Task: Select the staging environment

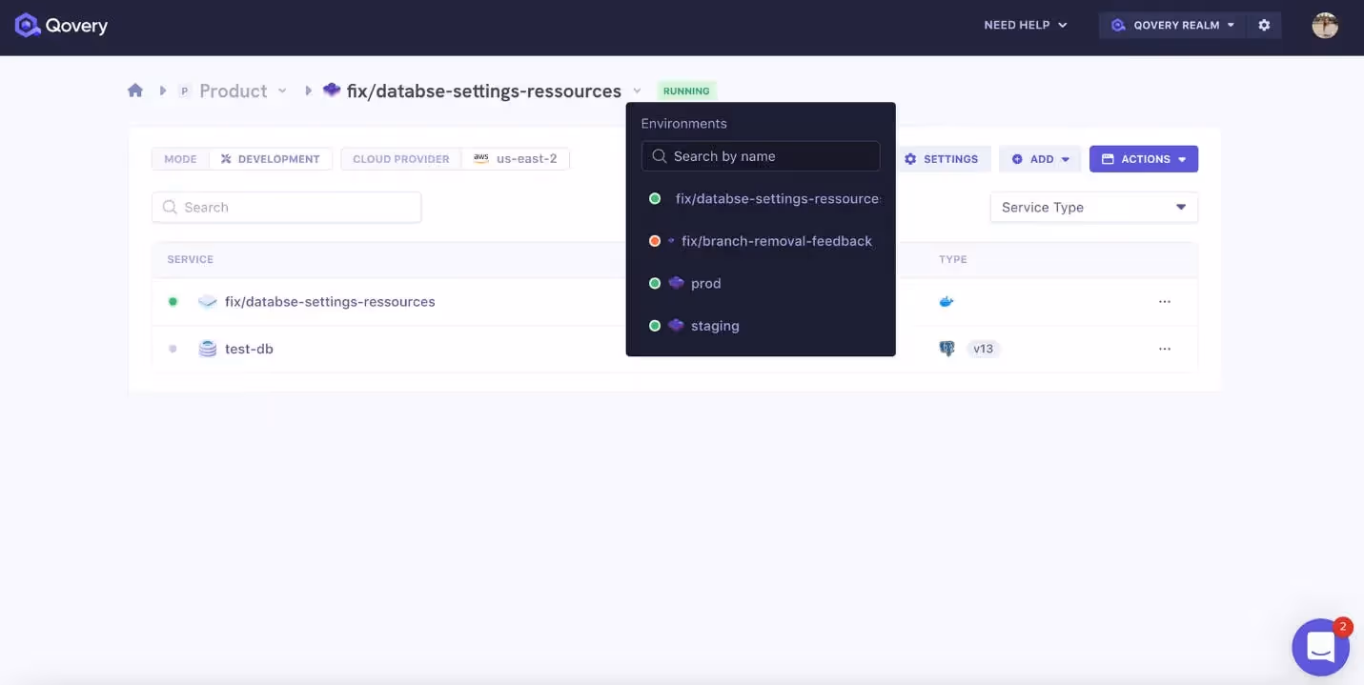Action: pos(714,325)
